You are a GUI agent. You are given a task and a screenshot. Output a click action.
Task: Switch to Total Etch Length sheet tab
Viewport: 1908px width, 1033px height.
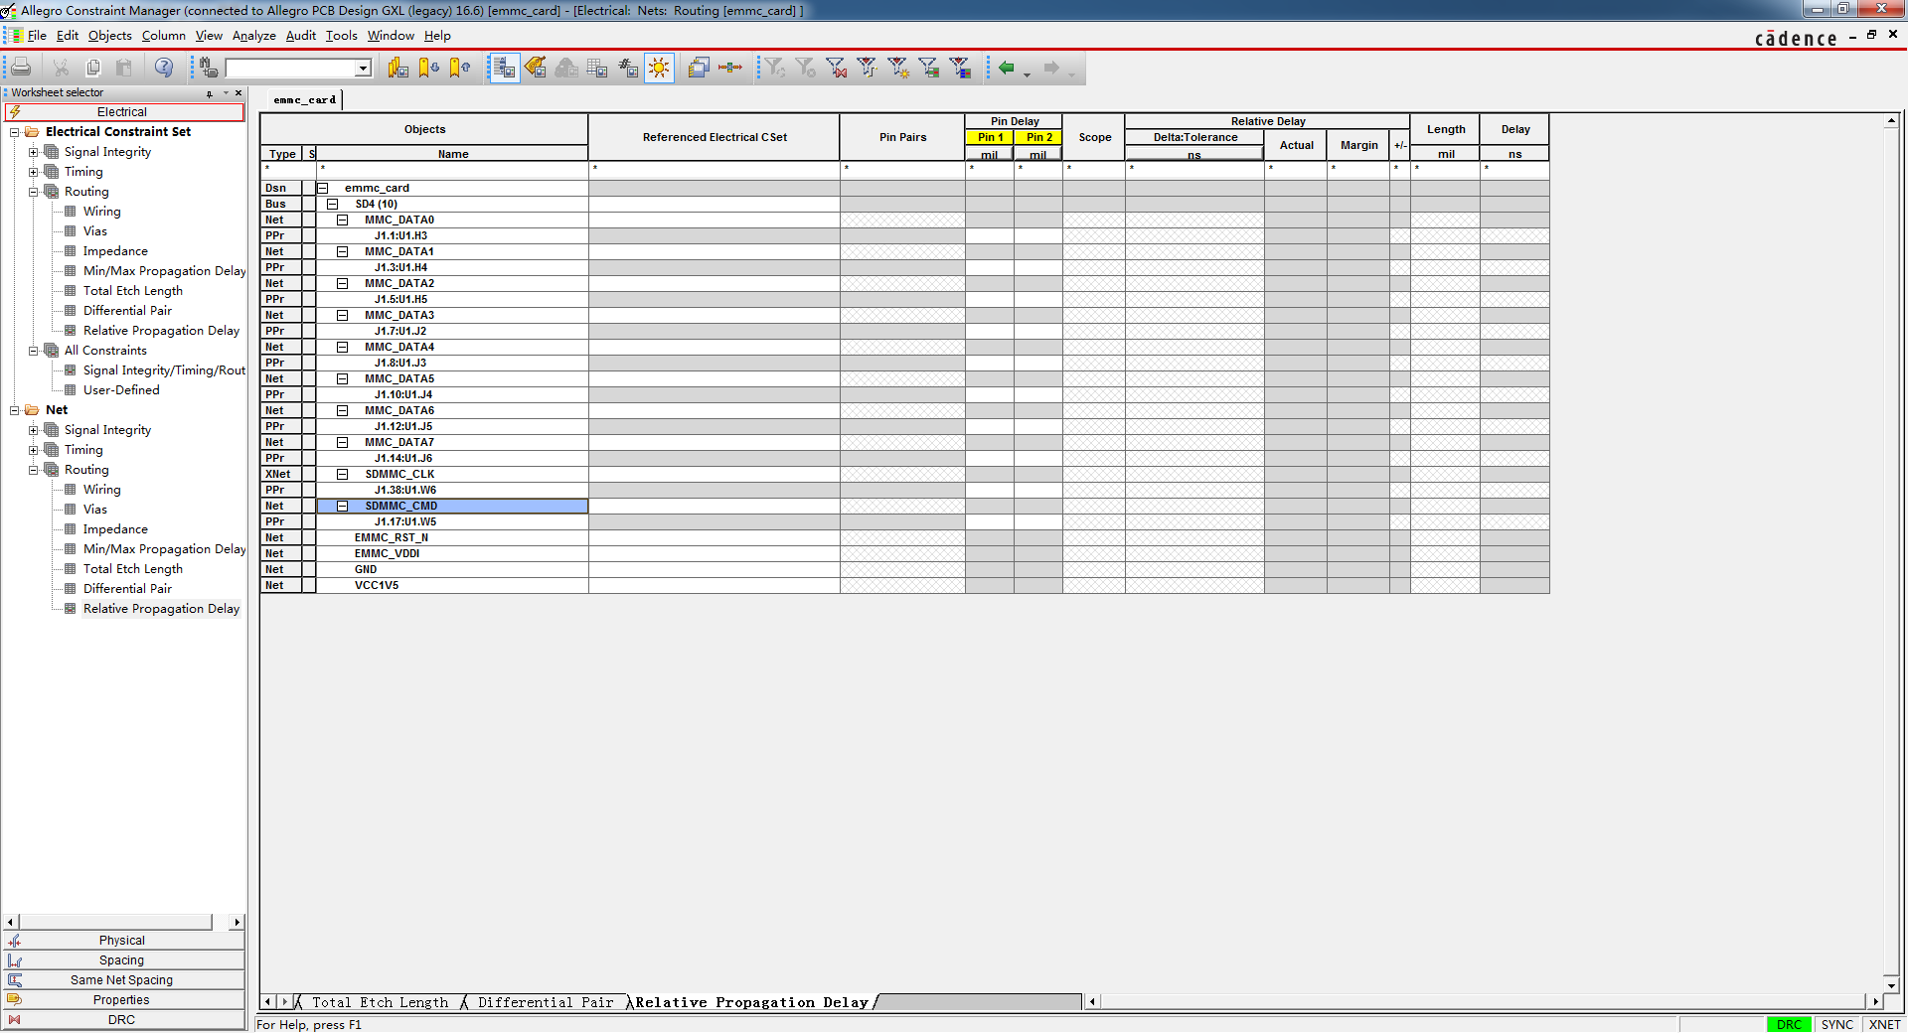pyautogui.click(x=380, y=1002)
